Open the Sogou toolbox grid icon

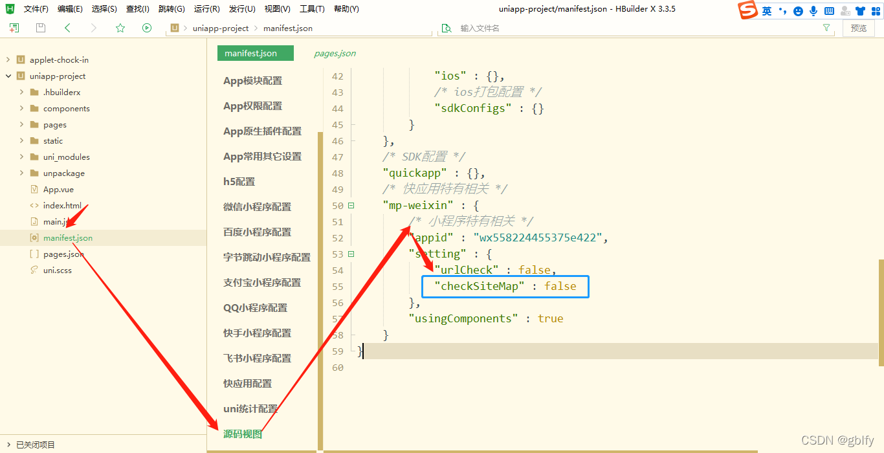(x=875, y=11)
